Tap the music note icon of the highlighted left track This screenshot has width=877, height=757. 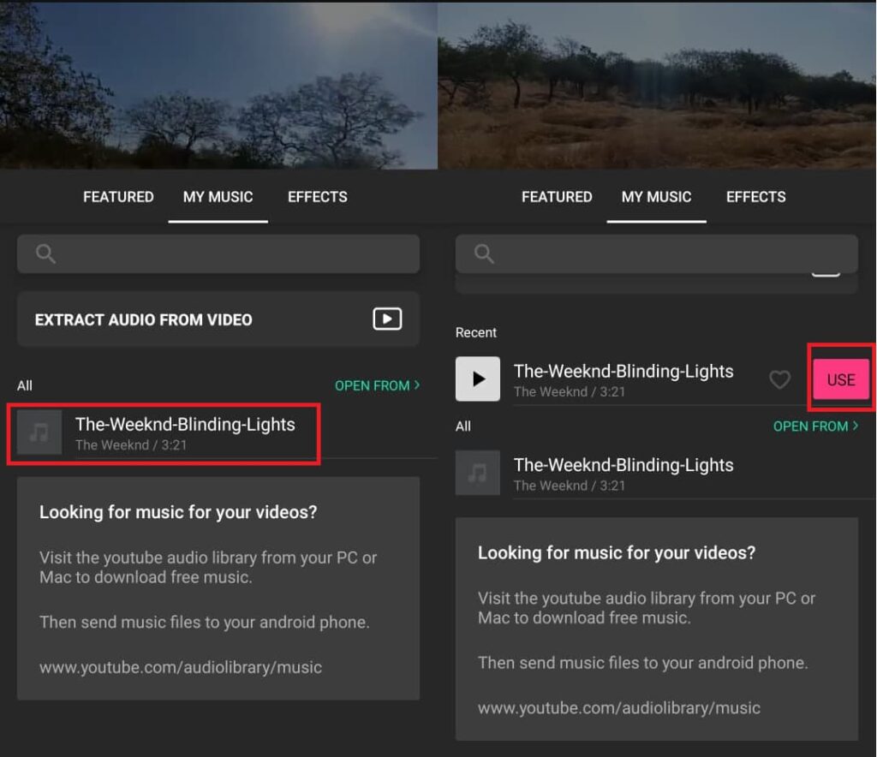coord(39,432)
